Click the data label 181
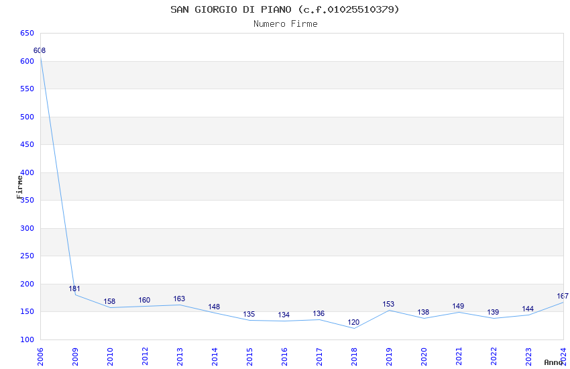 (74, 288)
